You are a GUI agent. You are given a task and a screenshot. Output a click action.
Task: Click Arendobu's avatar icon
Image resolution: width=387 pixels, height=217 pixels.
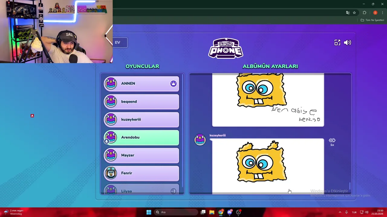111,137
